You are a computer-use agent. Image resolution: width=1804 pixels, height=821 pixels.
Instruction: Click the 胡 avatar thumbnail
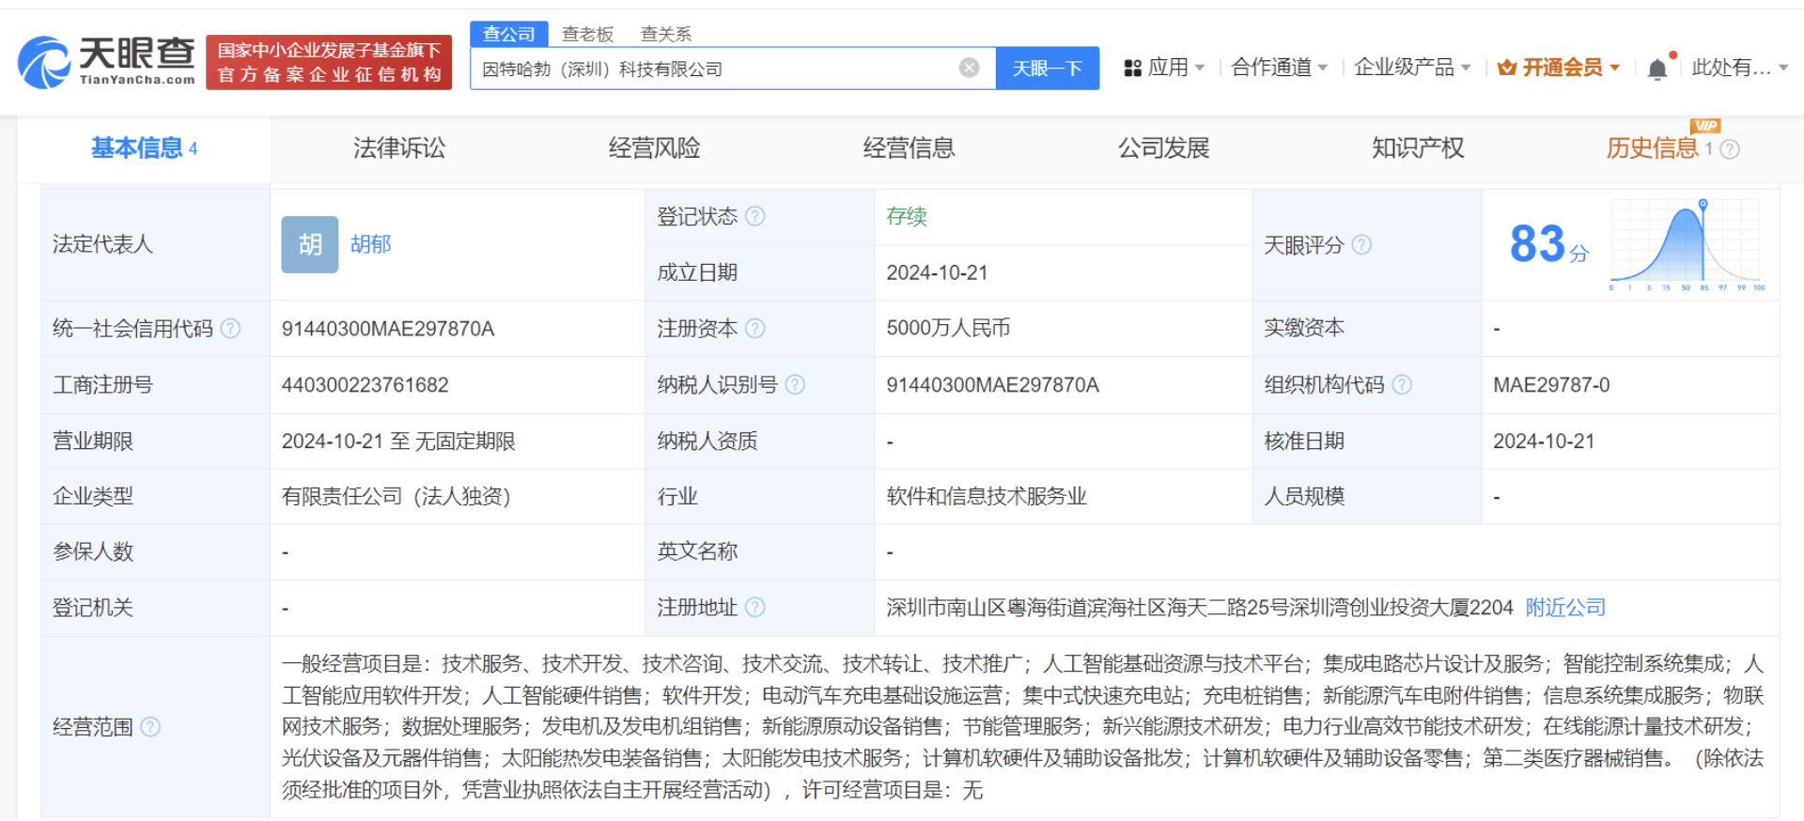pos(309,245)
